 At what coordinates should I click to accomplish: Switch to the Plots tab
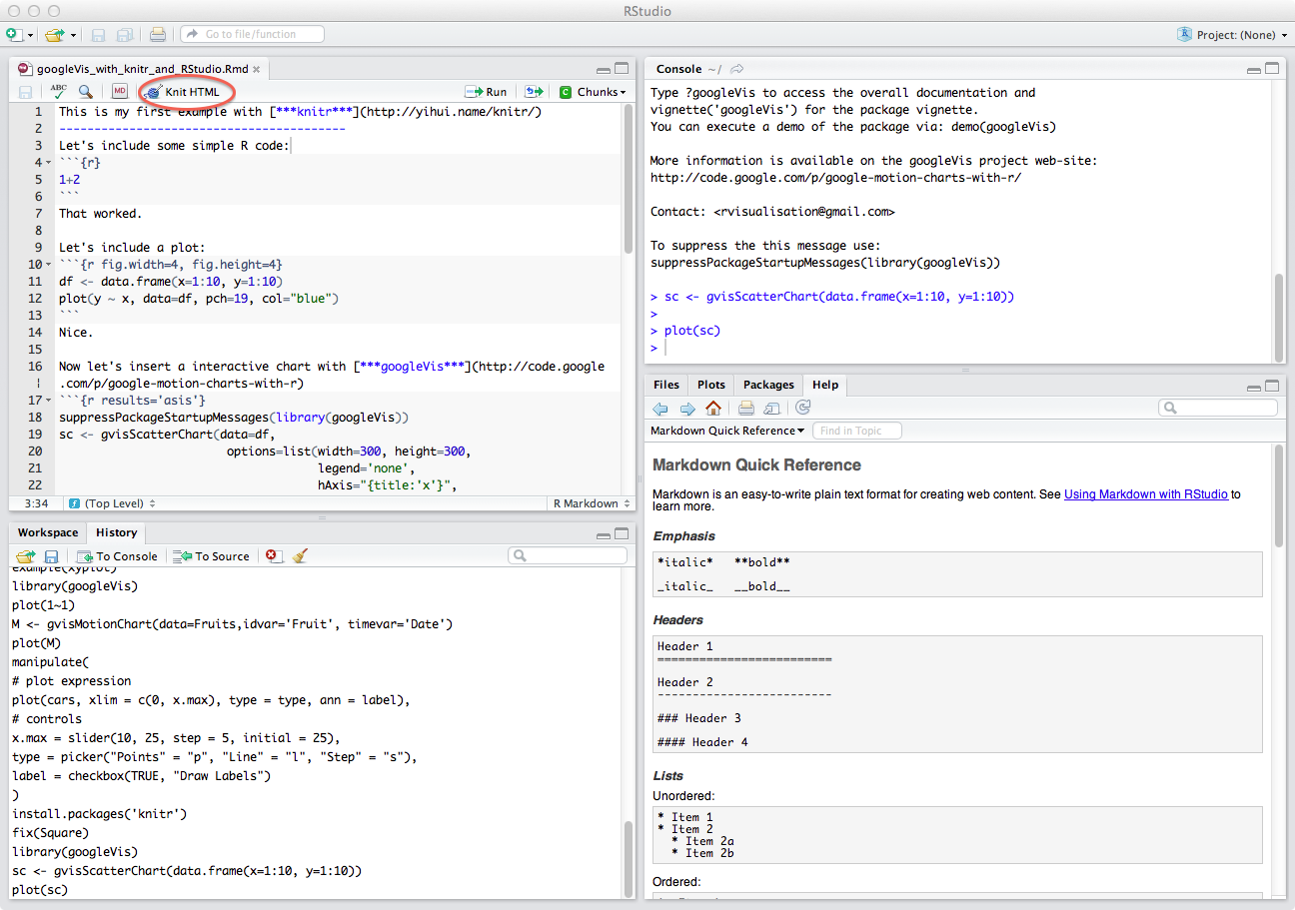click(x=711, y=385)
